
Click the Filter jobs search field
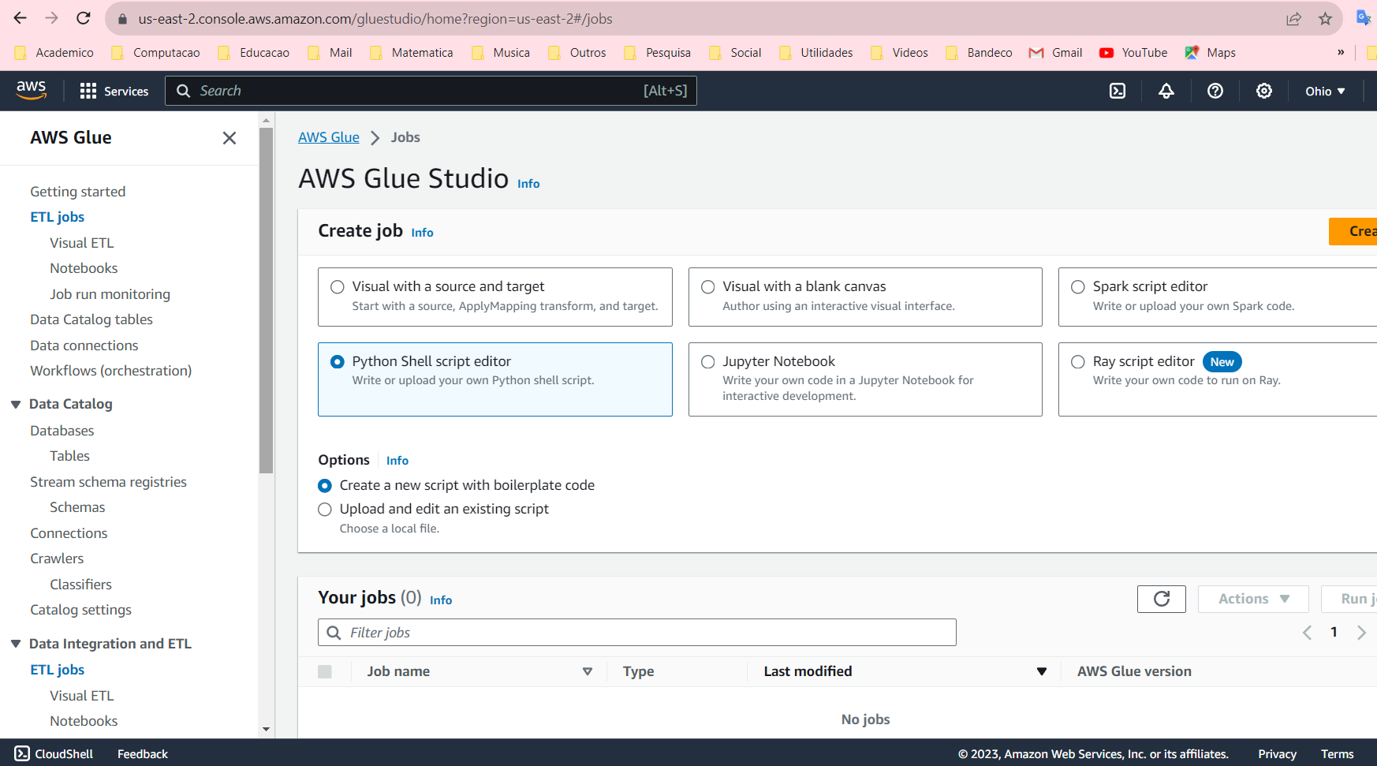pyautogui.click(x=647, y=633)
